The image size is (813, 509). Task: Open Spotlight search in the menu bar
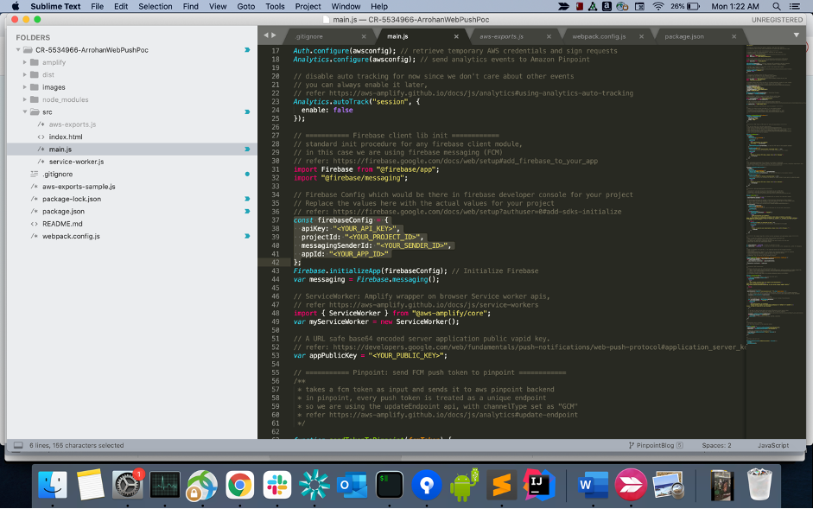coord(776,6)
